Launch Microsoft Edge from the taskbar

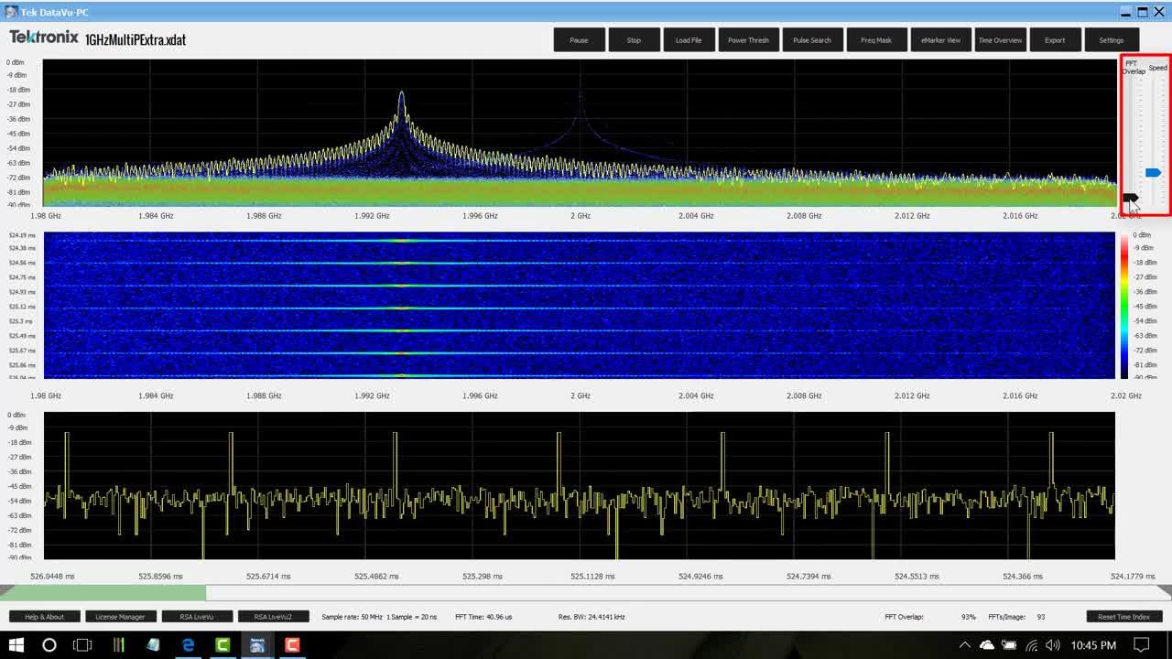point(189,645)
